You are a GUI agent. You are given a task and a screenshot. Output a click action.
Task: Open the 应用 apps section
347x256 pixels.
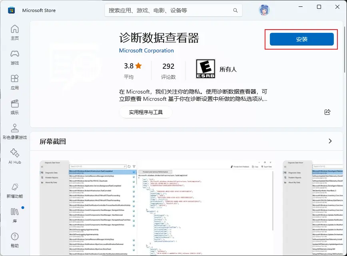click(14, 82)
